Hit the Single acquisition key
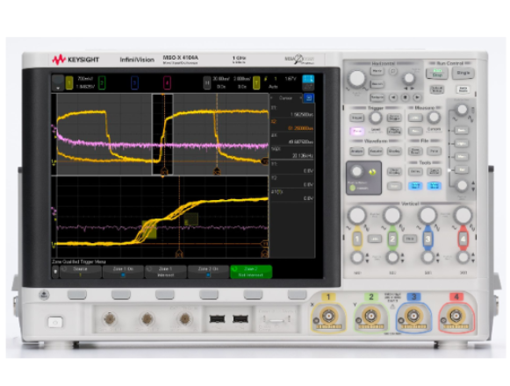Viewport: 510px width, 386px height. click(x=463, y=73)
